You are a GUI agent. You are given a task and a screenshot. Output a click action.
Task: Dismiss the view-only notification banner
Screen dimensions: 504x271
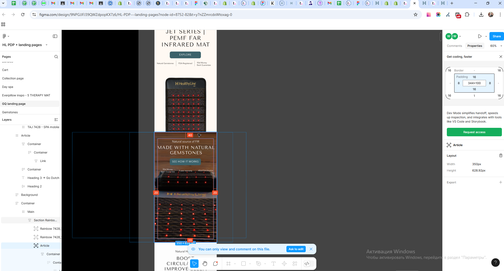pyautogui.click(x=311, y=249)
